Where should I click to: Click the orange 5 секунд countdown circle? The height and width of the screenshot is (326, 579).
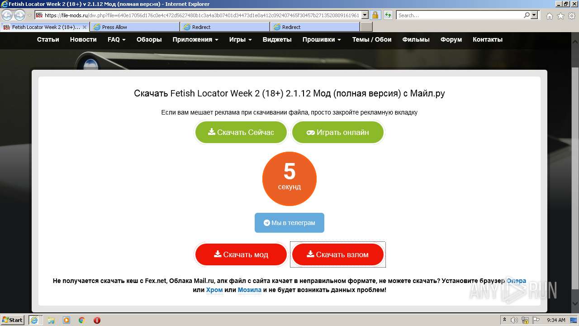pyautogui.click(x=289, y=178)
